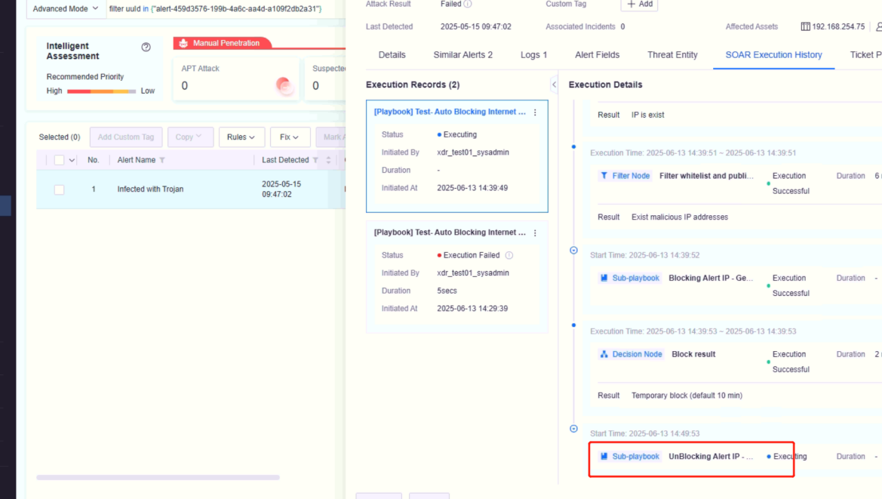
Task: Click the Filter Node funnel icon
Action: coord(604,176)
